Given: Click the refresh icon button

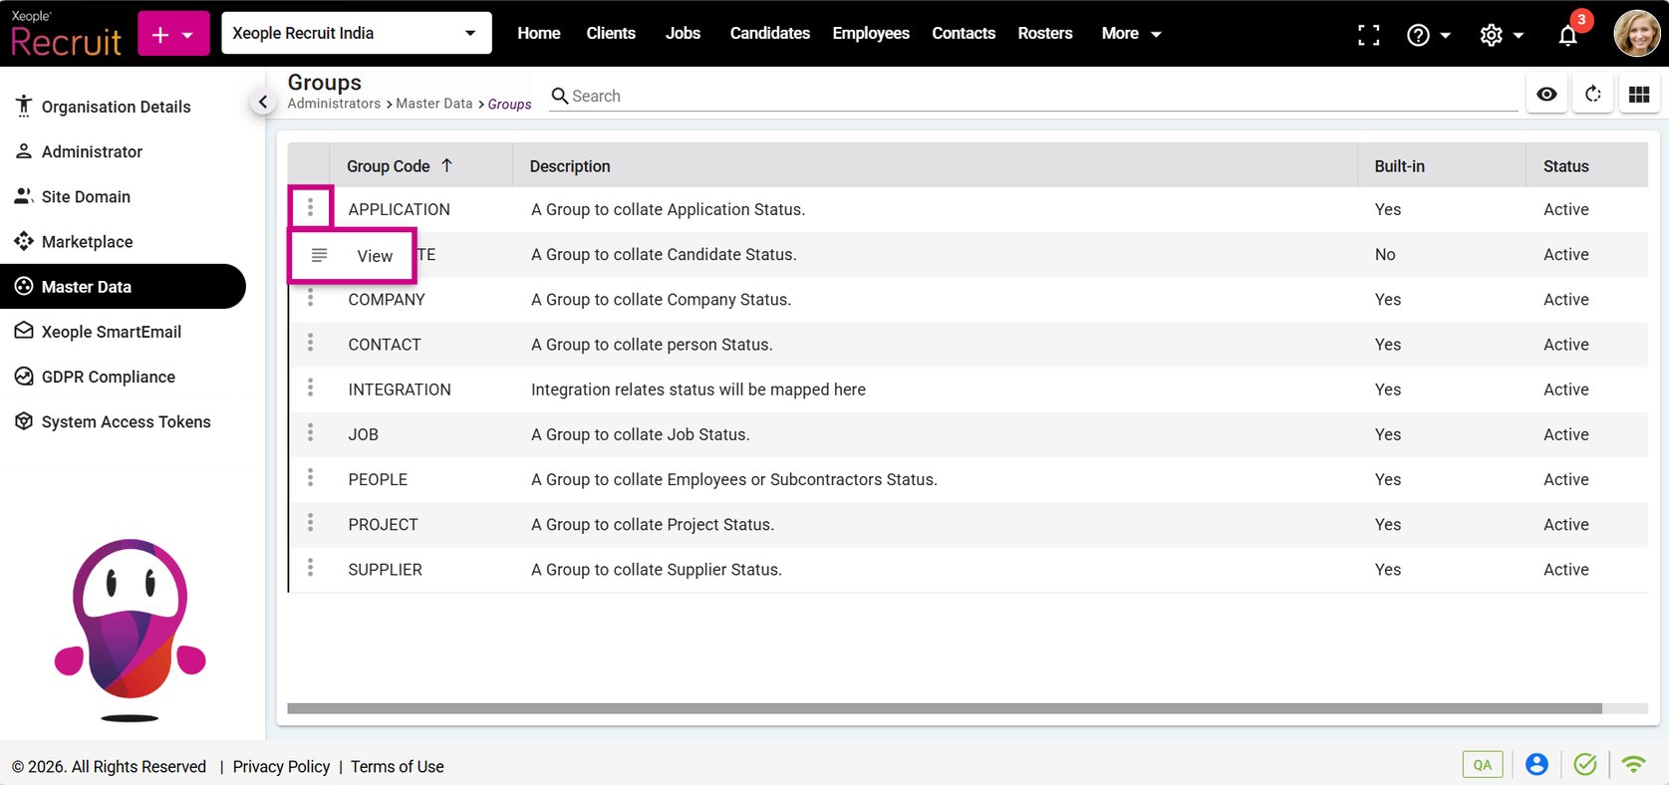Looking at the screenshot, I should pos(1593,94).
